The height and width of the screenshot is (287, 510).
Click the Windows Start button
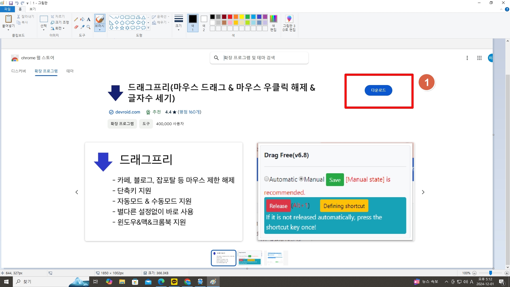pos(6,282)
